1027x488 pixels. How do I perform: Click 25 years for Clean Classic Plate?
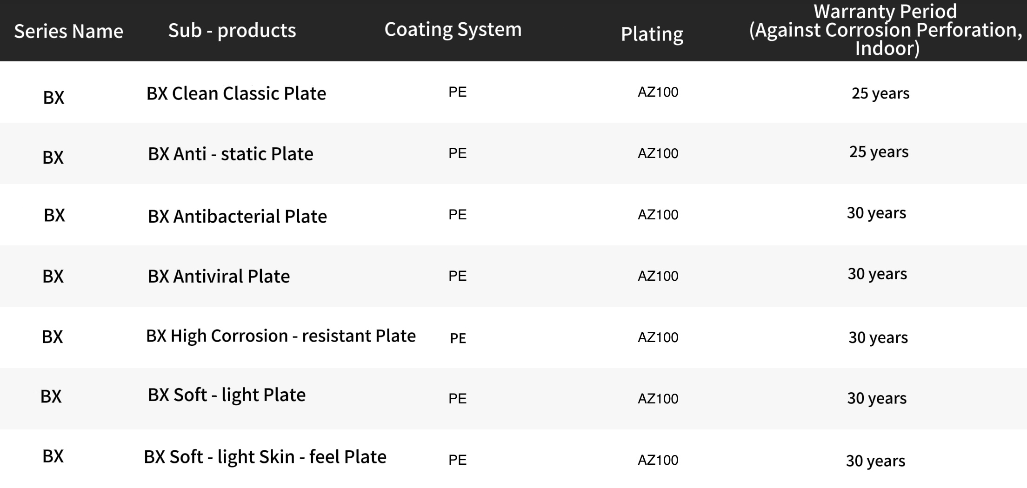tap(880, 93)
